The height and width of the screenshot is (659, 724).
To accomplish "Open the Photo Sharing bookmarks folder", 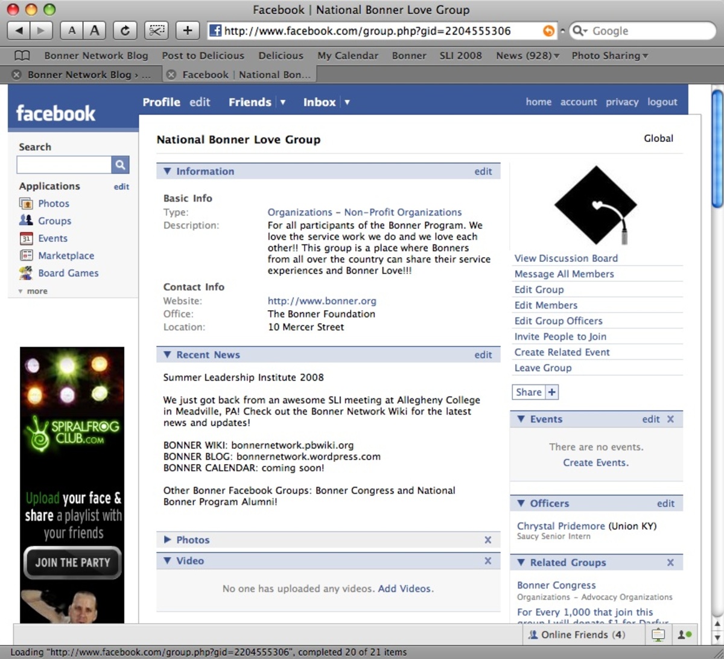I will 609,56.
